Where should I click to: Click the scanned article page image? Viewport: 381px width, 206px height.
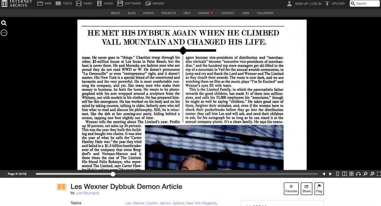(192, 95)
